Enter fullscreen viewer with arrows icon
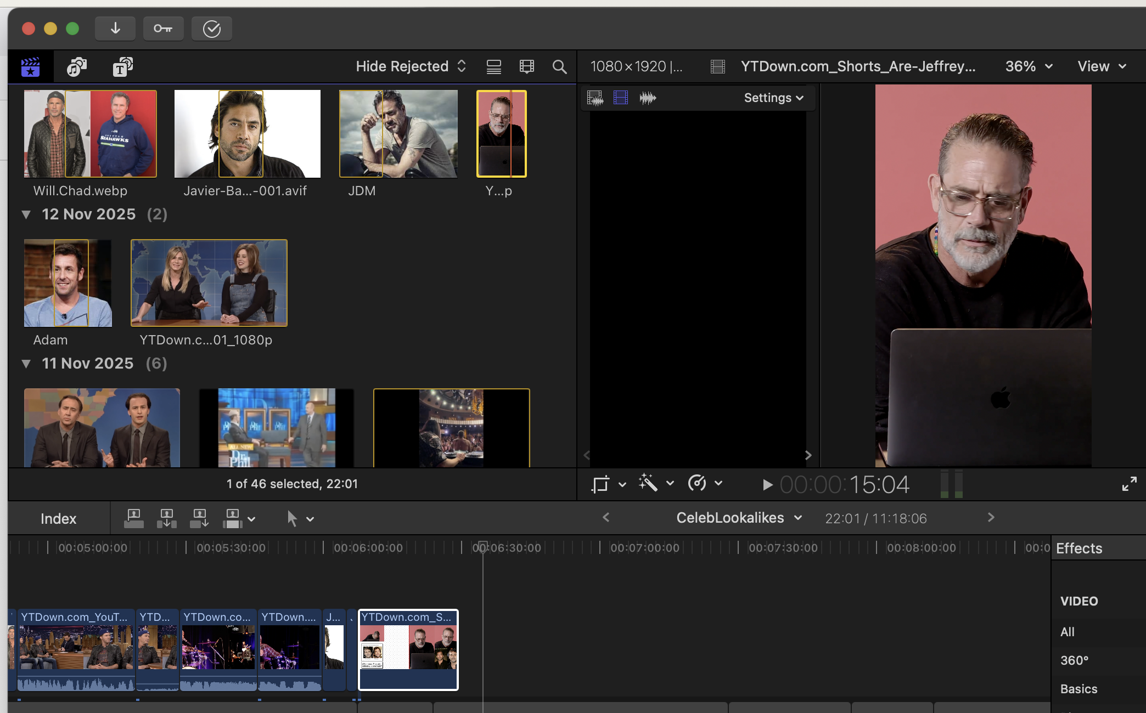The image size is (1146, 713). 1129,484
